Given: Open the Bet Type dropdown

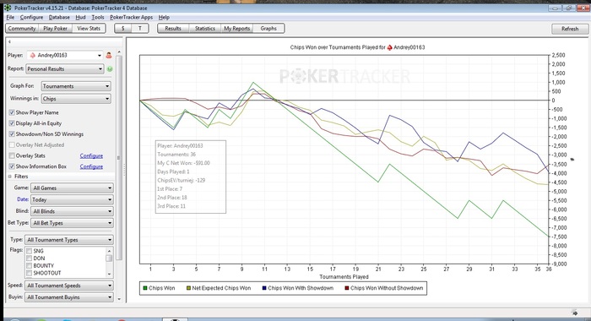Looking at the screenshot, I should (72, 223).
